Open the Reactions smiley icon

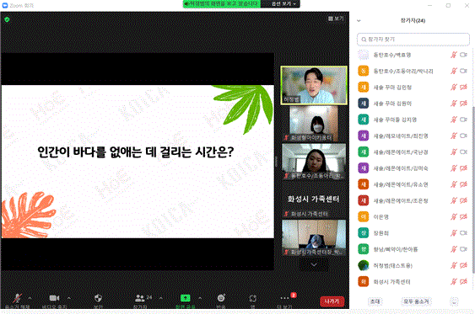221,298
